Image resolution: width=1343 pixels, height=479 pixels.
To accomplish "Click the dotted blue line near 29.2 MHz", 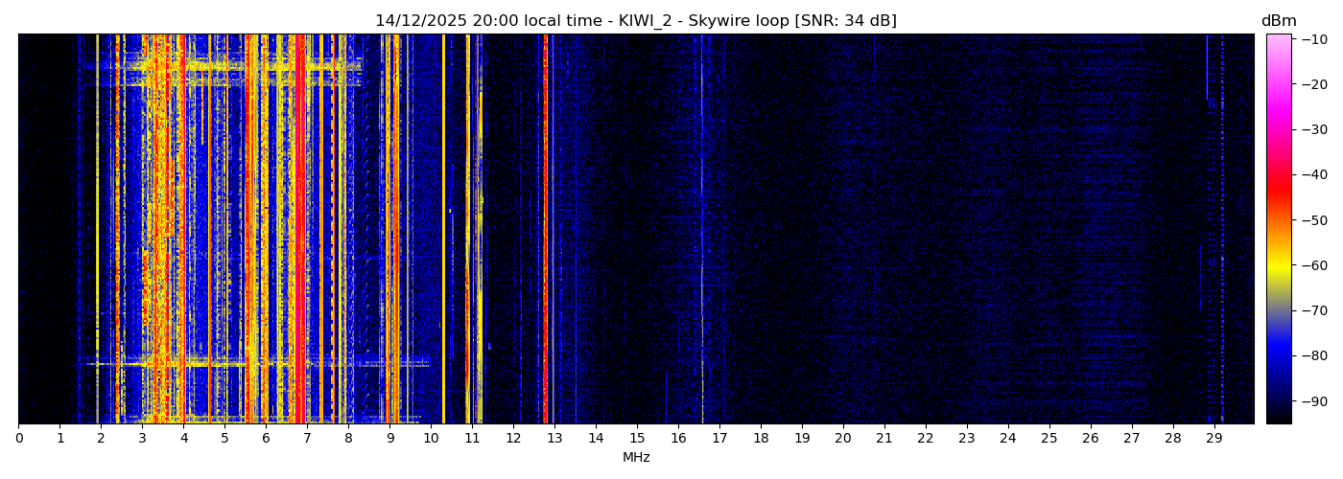I will pos(1222,230).
